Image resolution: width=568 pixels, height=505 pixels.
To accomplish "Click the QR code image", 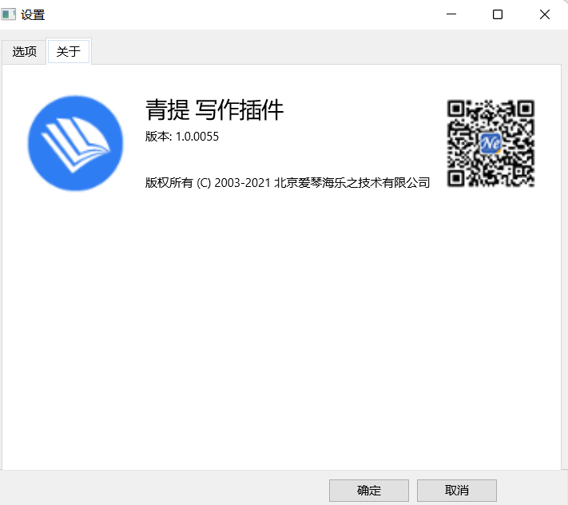I will pos(491,143).
